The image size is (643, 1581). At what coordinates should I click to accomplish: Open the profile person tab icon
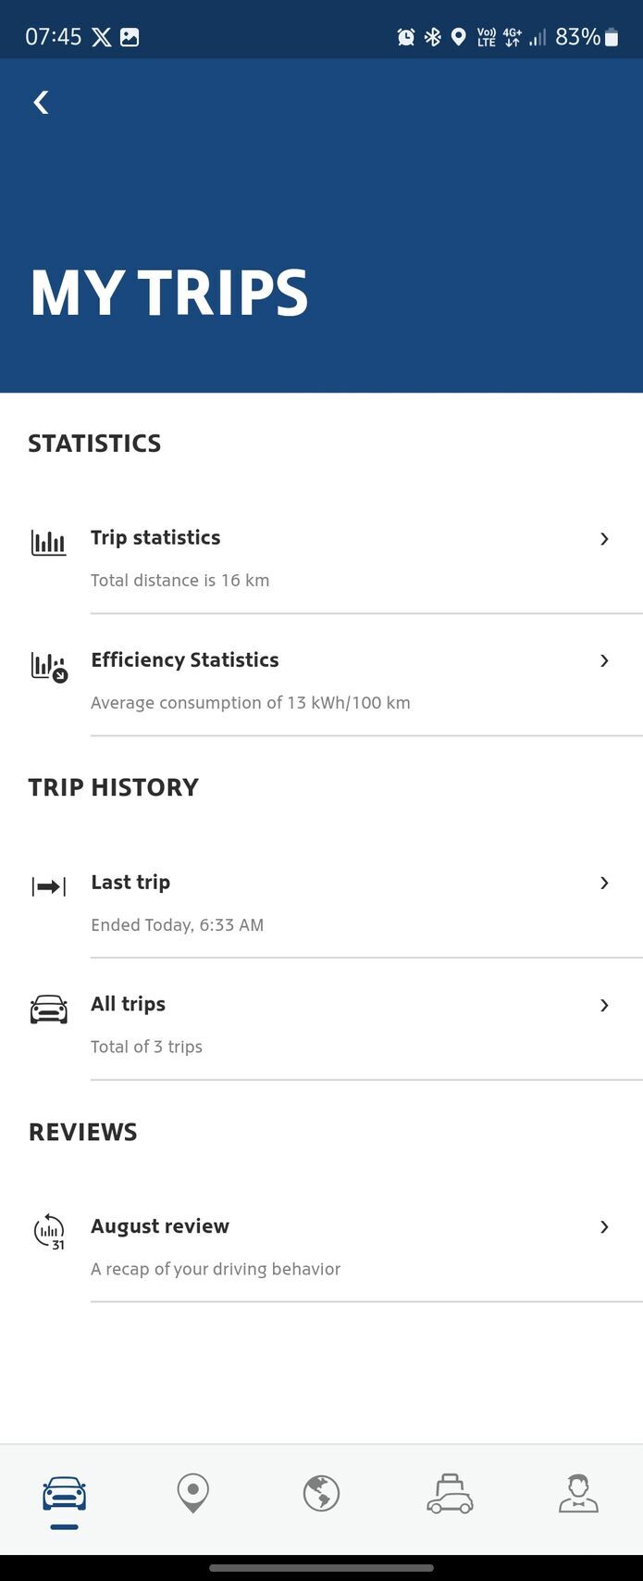pos(578,1494)
